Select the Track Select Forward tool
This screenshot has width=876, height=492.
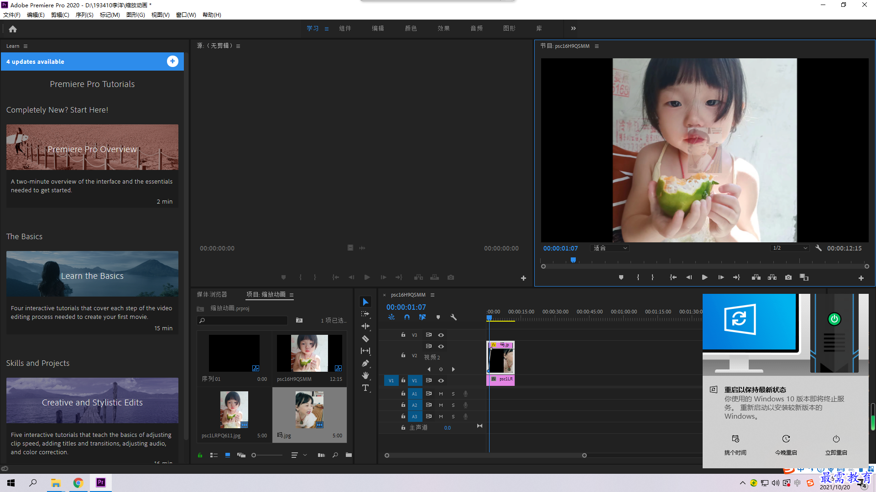(x=365, y=314)
